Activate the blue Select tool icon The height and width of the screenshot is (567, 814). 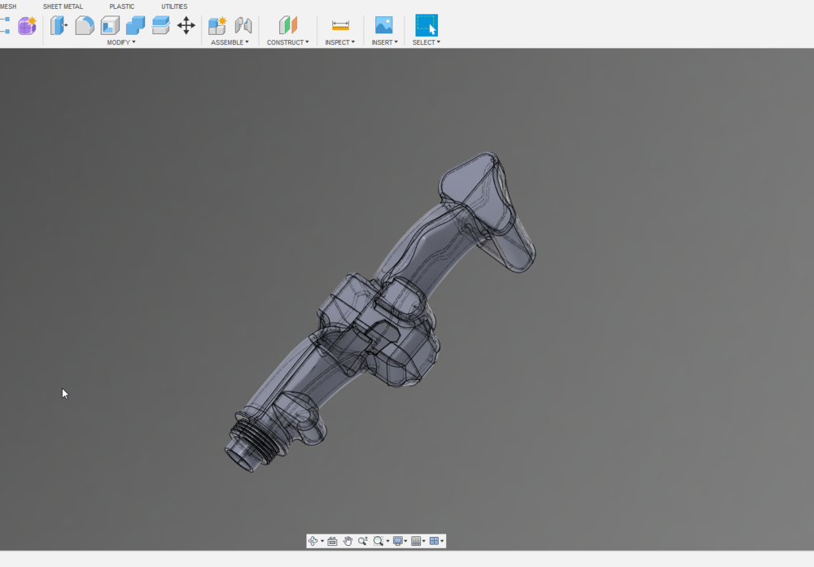click(x=427, y=25)
